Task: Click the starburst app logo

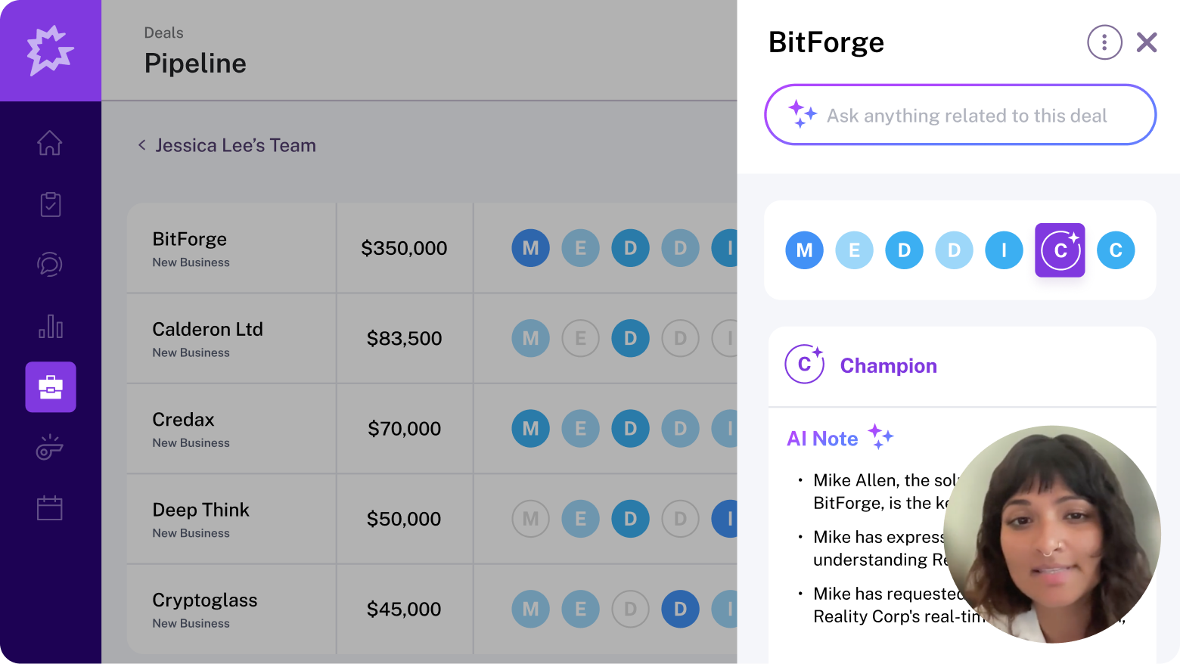Action: point(50,50)
